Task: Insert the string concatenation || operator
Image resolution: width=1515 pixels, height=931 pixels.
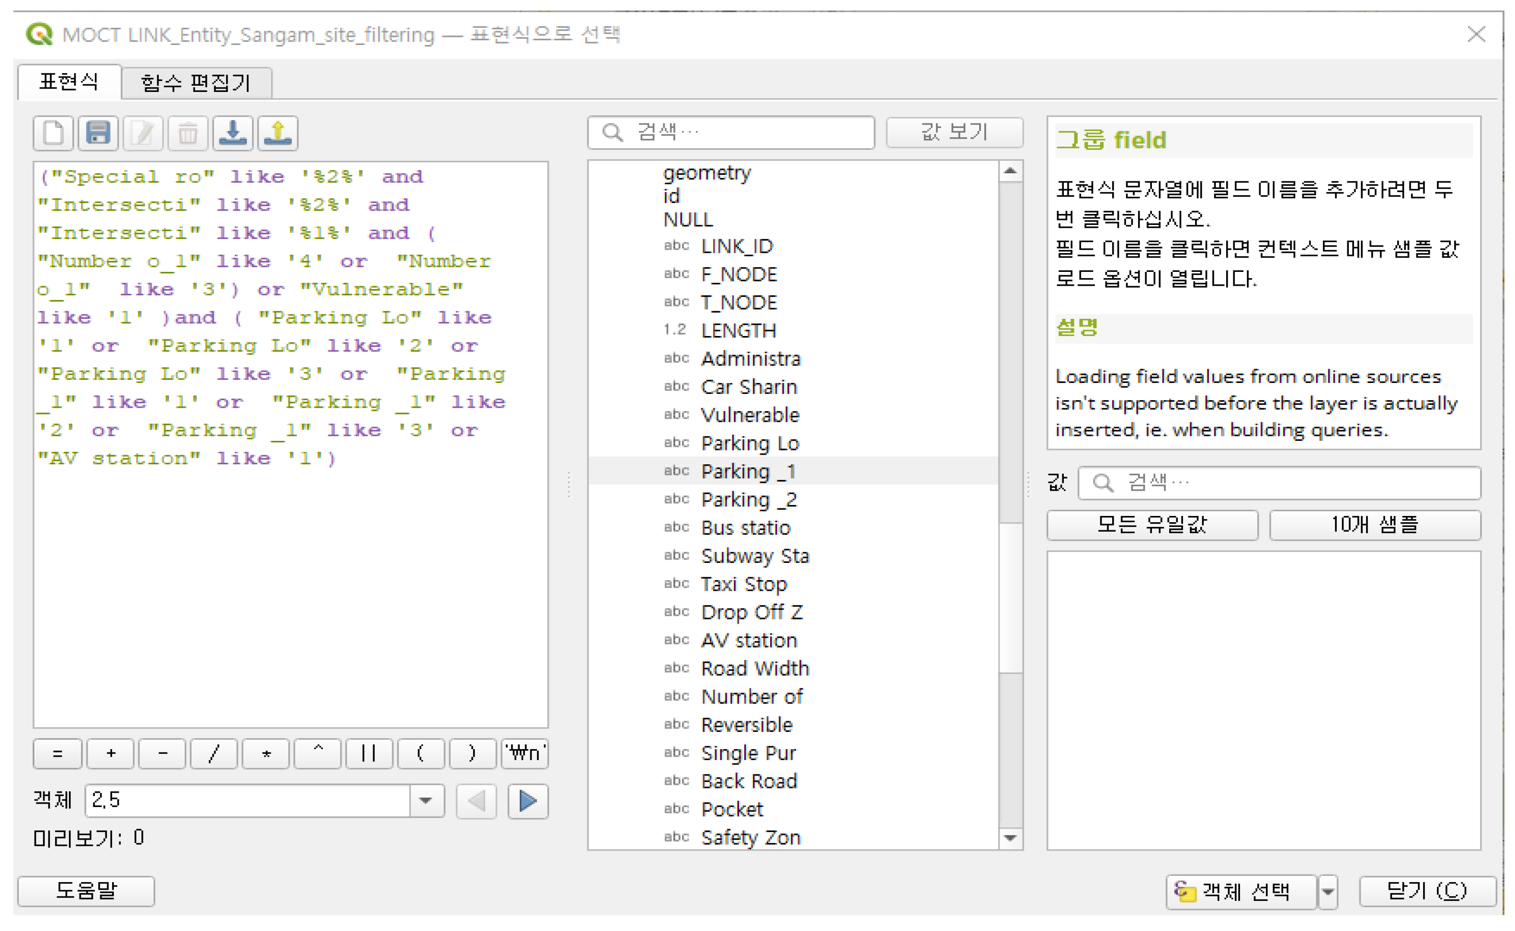Action: (x=369, y=754)
